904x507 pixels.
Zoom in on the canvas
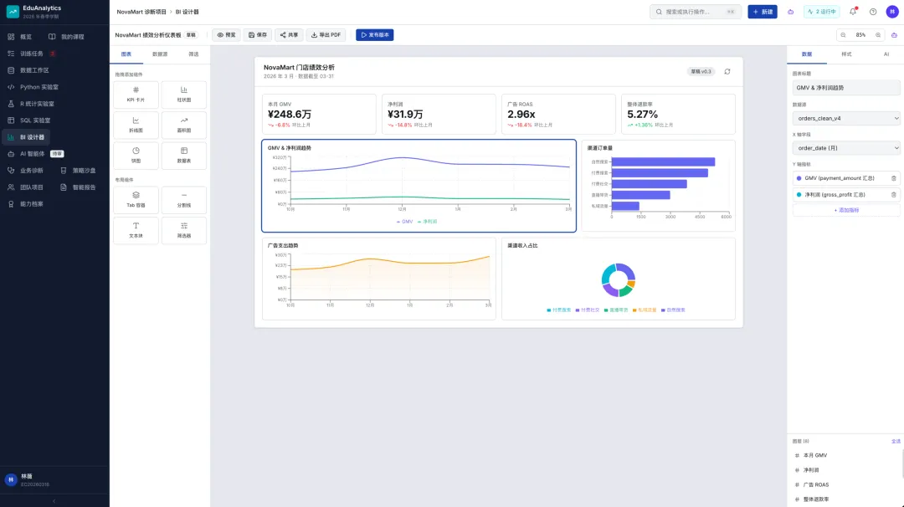pyautogui.click(x=878, y=35)
